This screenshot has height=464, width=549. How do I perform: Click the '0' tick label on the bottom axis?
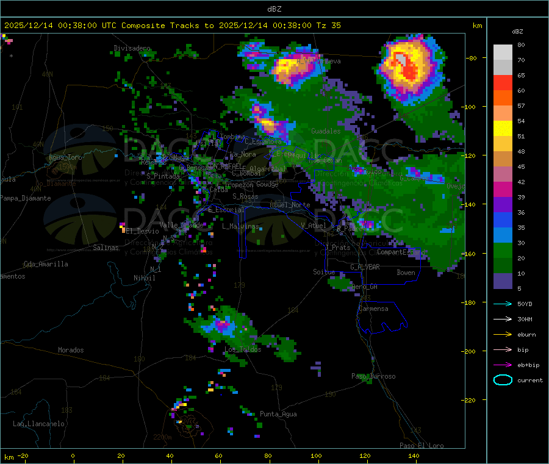[73, 455]
